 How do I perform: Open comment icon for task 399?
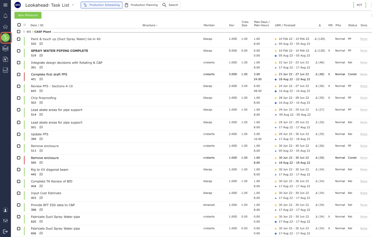pyautogui.click(x=41, y=139)
